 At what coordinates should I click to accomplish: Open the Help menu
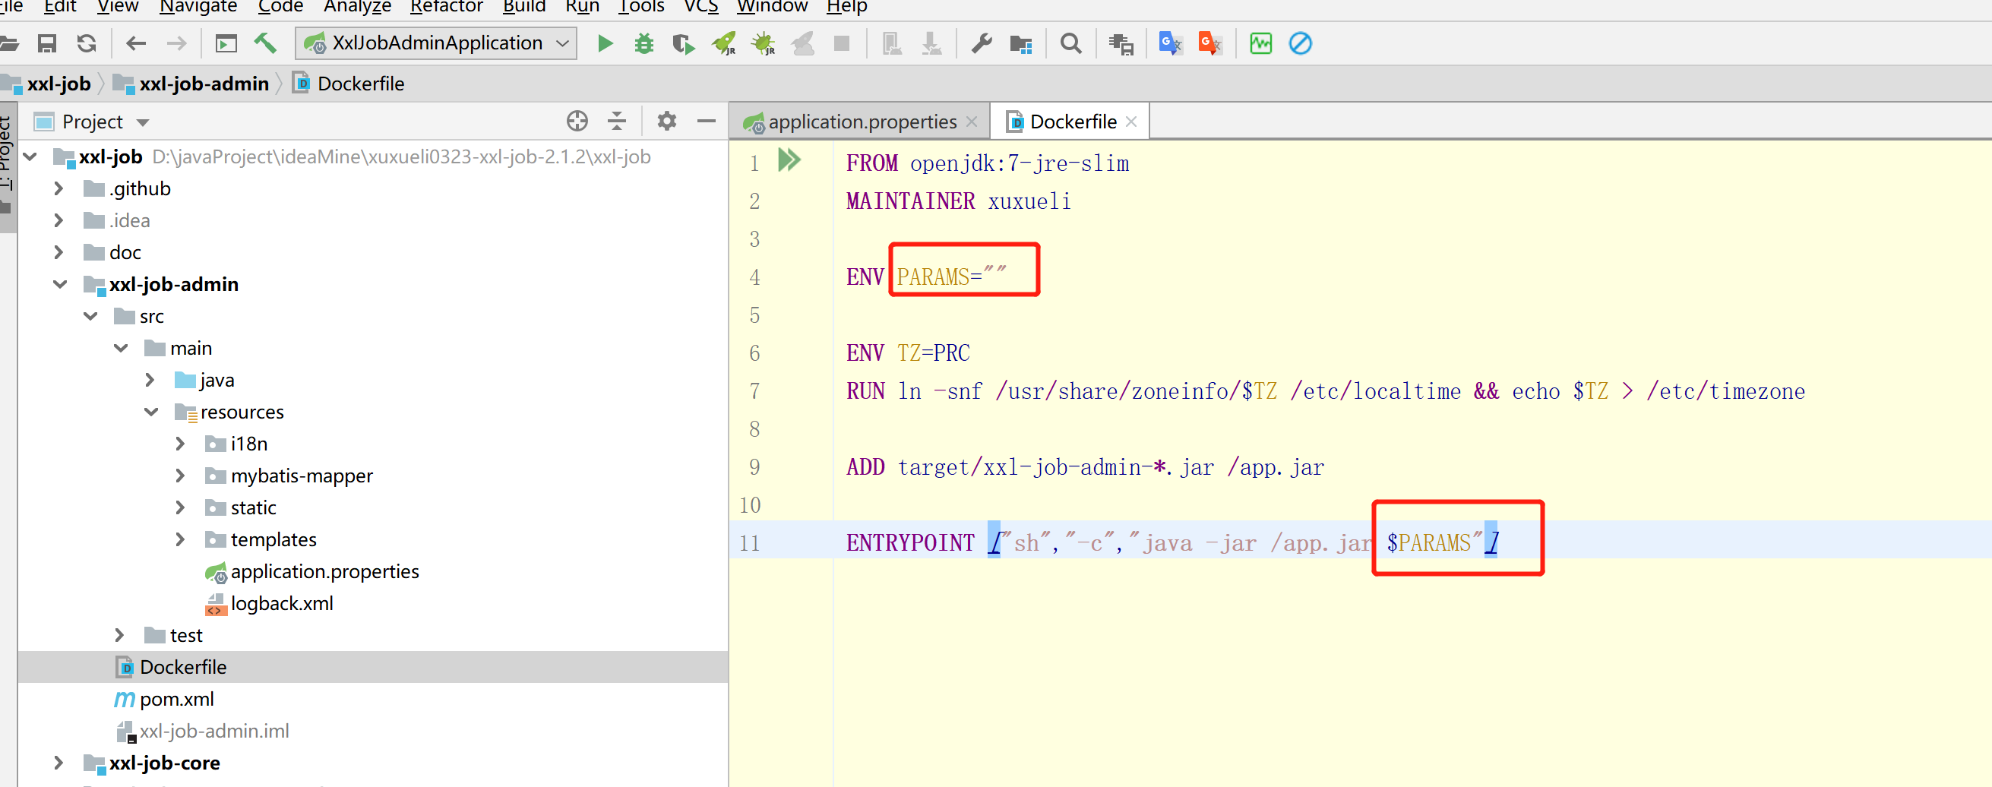(846, 7)
